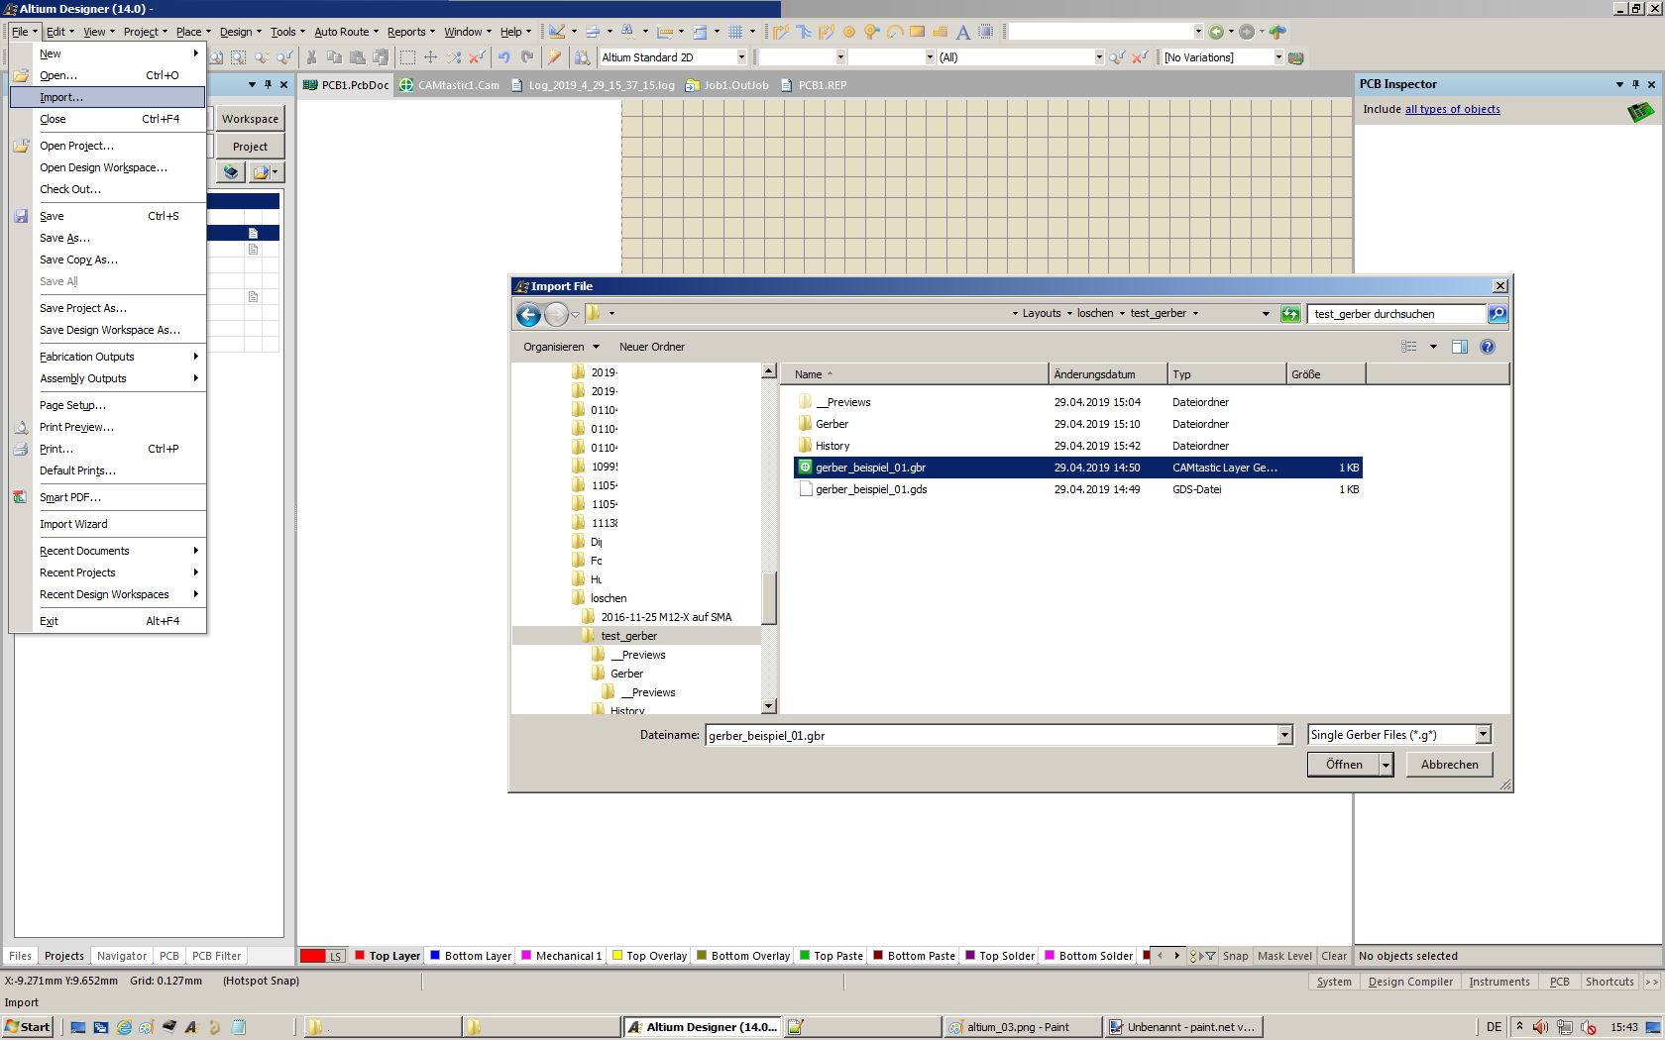Image resolution: width=1665 pixels, height=1040 pixels.
Task: Click Windows Start button
Action: point(28,1027)
